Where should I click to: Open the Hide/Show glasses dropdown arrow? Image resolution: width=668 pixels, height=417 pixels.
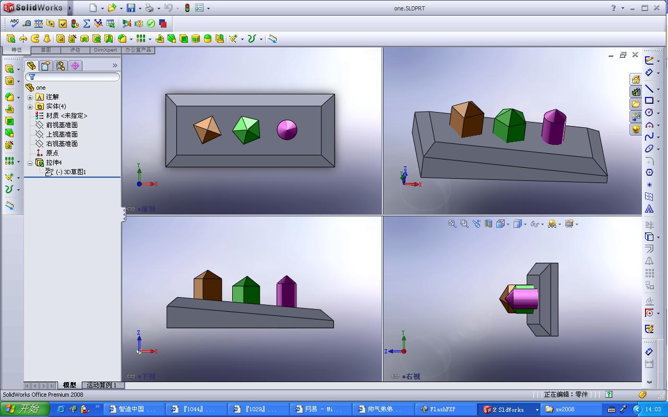click(543, 224)
